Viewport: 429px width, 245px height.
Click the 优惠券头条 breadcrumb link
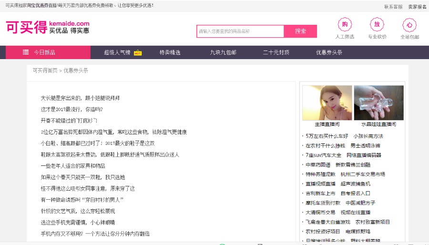(76, 71)
